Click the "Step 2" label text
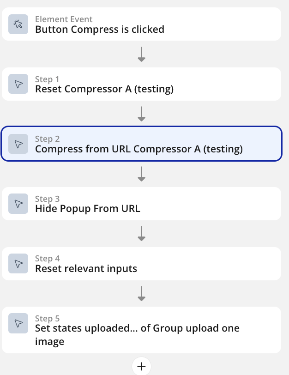The image size is (289, 375). (47, 139)
